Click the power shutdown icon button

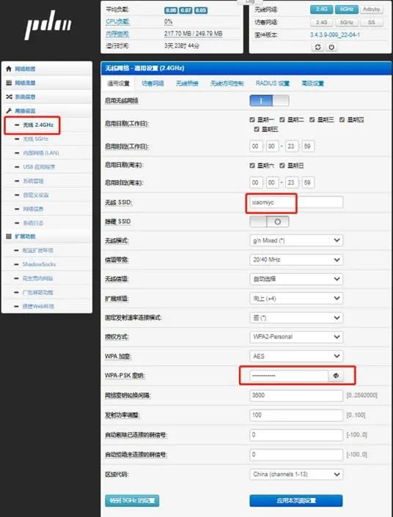click(331, 47)
